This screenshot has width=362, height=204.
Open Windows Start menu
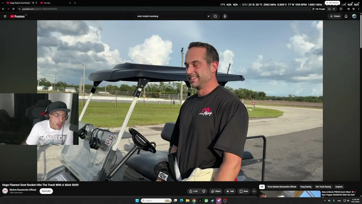click(x=137, y=201)
